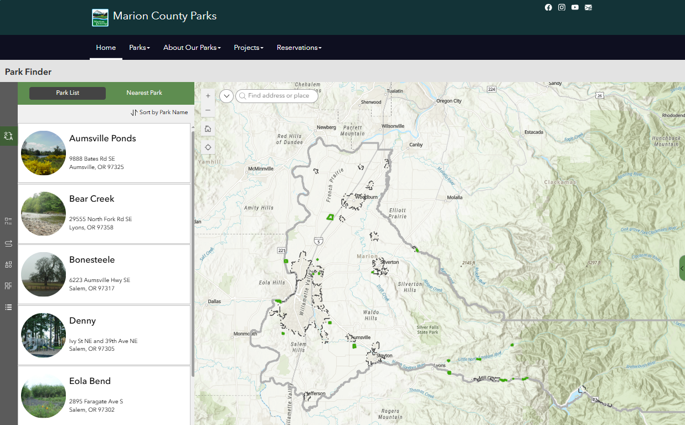The width and height of the screenshot is (685, 425).
Task: Click the address 9888 Bates Rd SE
Action: (x=92, y=159)
